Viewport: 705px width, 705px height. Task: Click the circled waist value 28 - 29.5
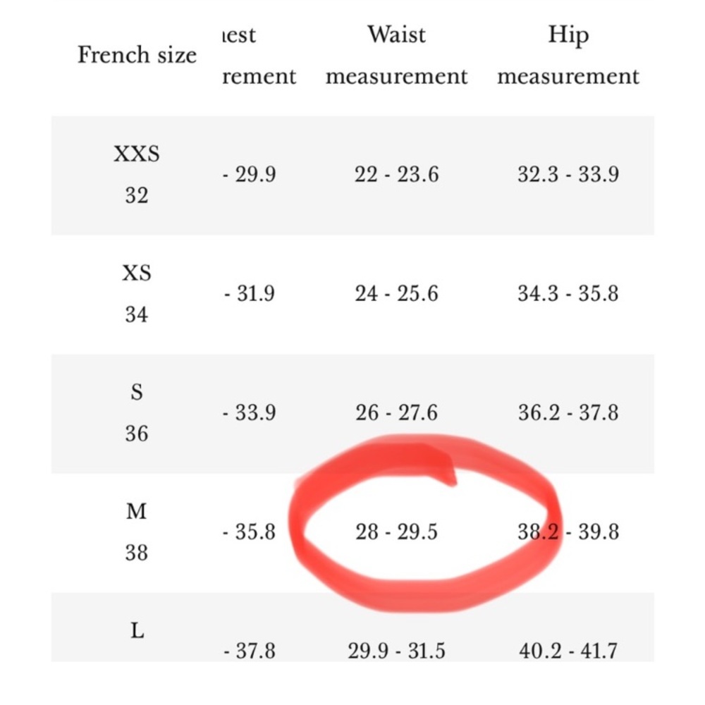point(396,532)
